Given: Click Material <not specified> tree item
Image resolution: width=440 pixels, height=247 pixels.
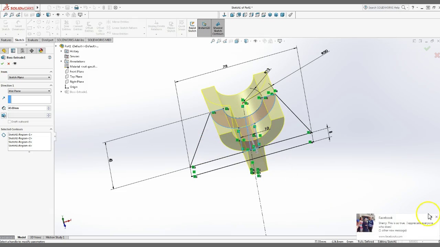Looking at the screenshot, I should click(84, 67).
